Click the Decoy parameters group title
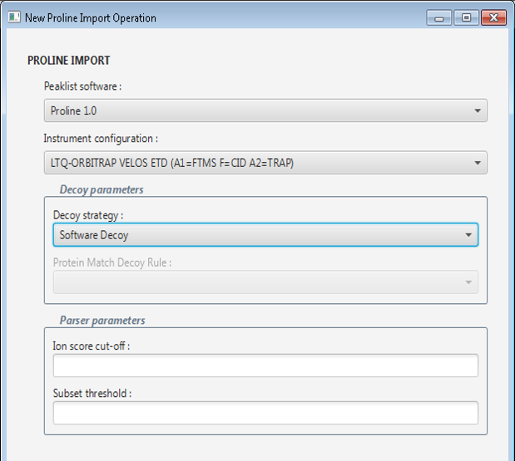 click(102, 190)
